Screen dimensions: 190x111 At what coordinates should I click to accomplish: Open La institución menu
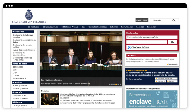[34, 27]
